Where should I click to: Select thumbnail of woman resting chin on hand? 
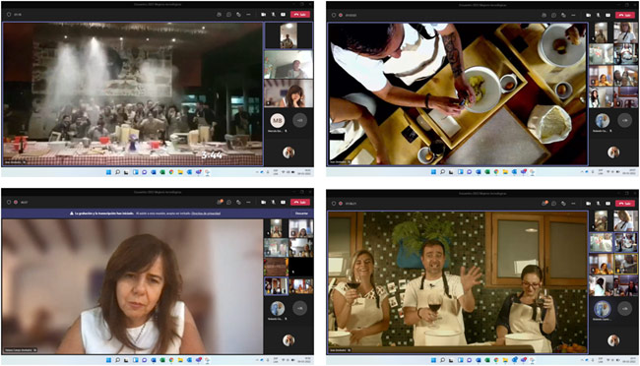288,93
